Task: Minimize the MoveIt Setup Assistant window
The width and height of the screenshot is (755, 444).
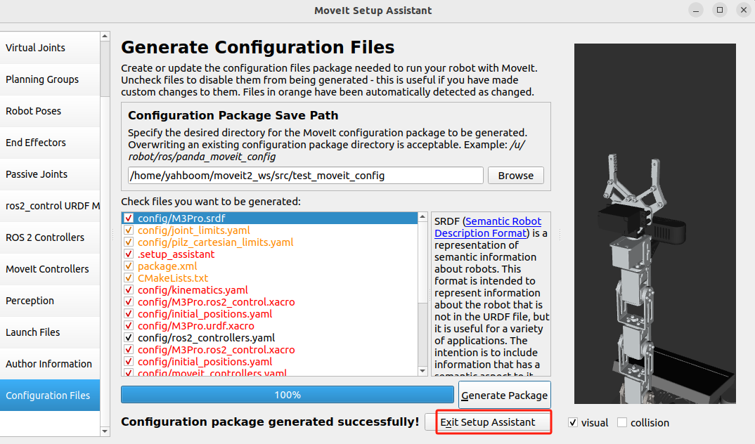Action: 696,10
